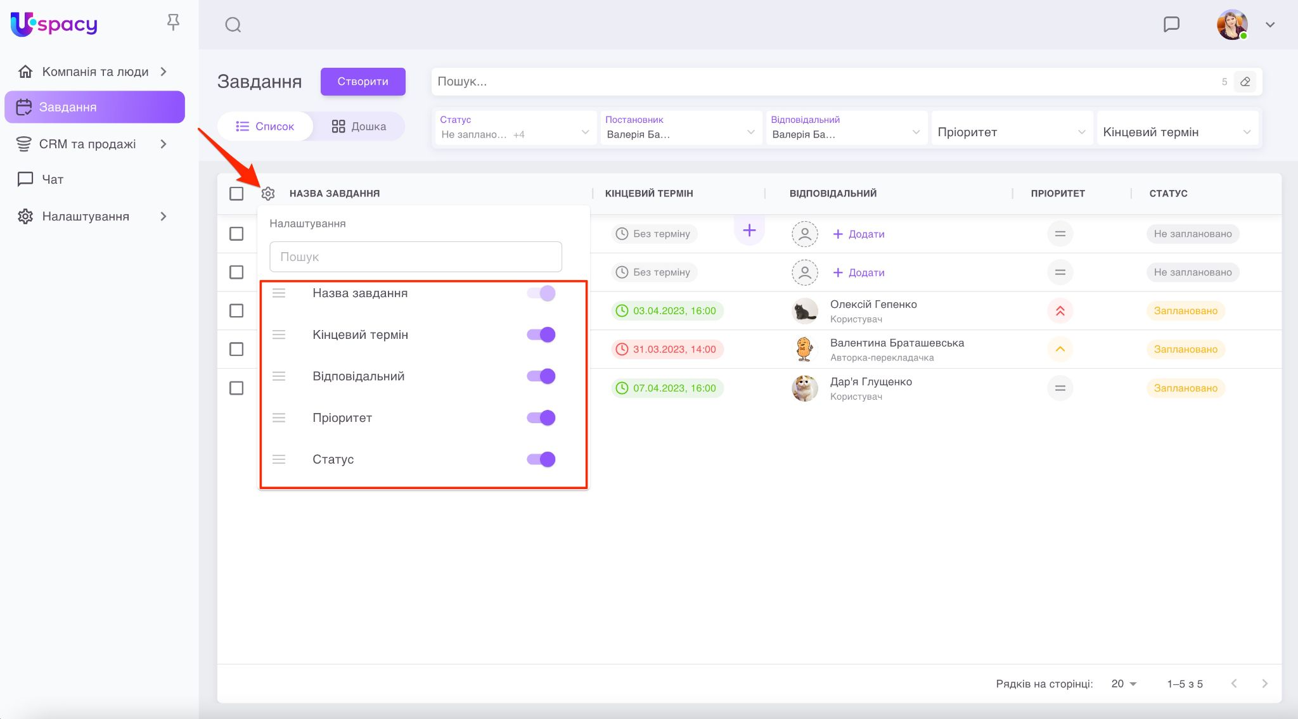
Task: Click the column settings gear icon
Action: point(268,194)
